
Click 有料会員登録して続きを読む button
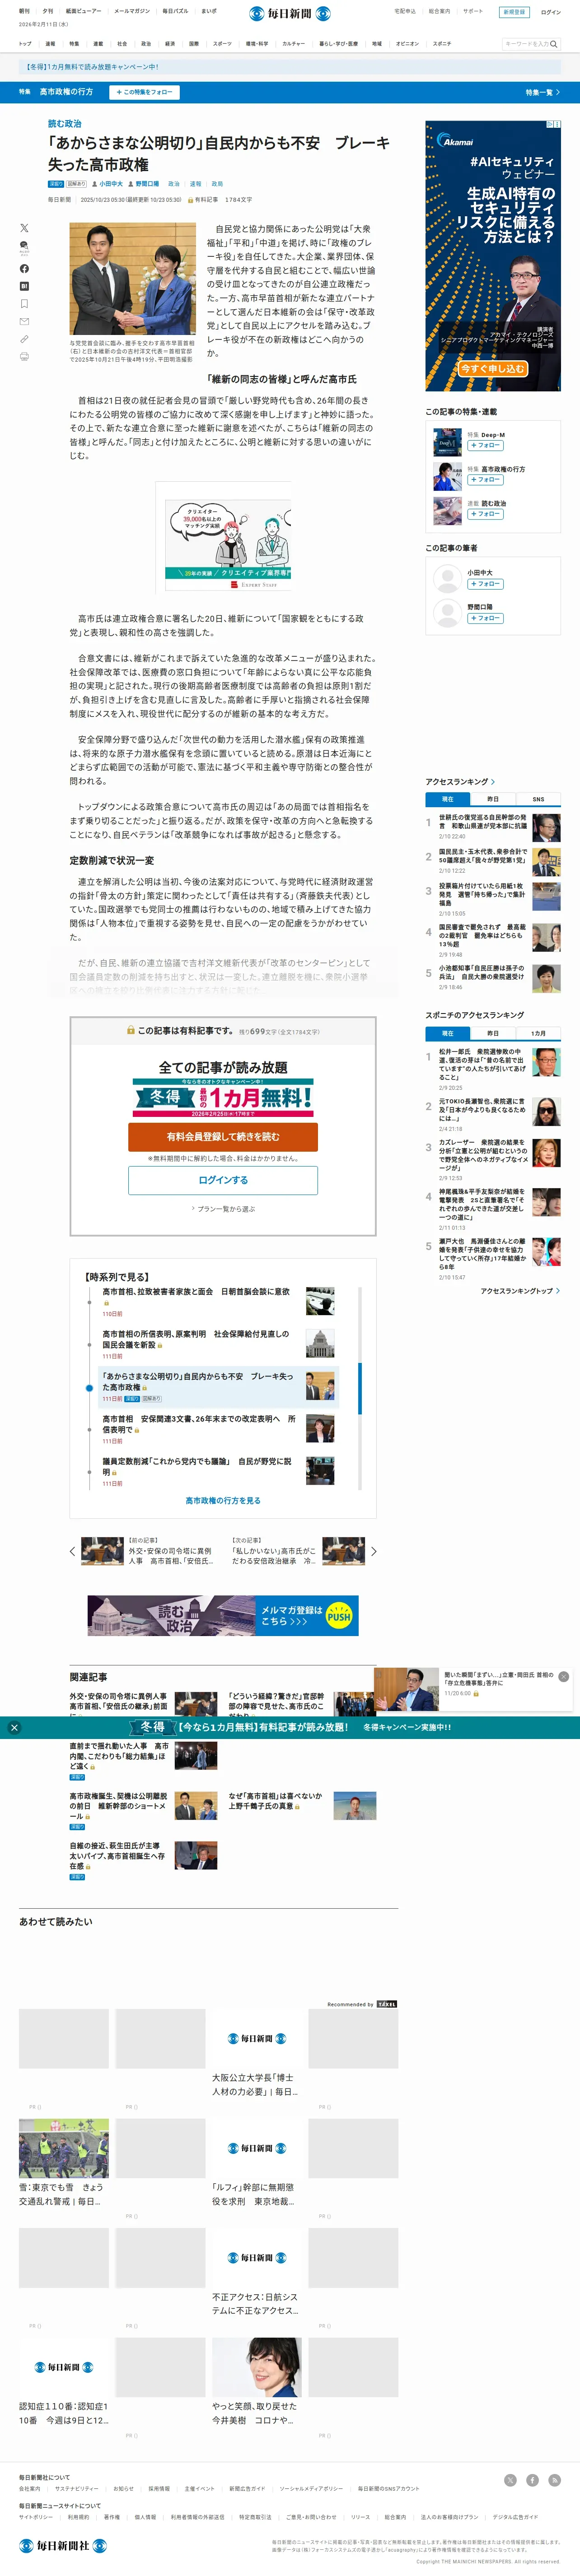(223, 1137)
